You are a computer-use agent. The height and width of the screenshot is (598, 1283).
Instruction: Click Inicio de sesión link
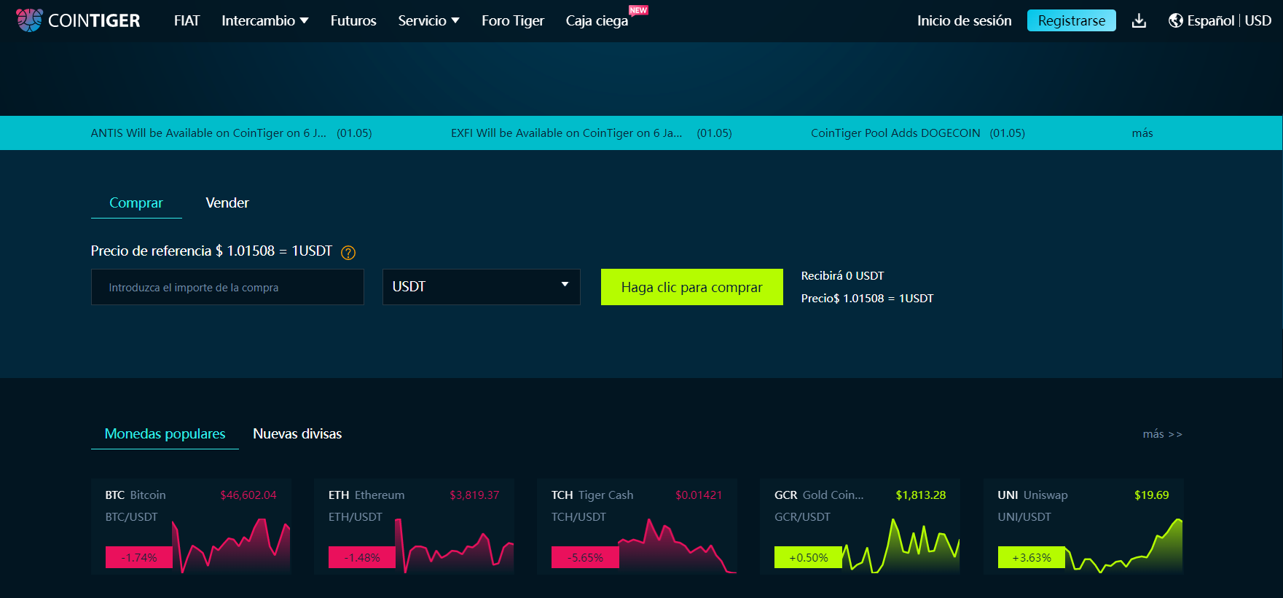pyautogui.click(x=964, y=20)
